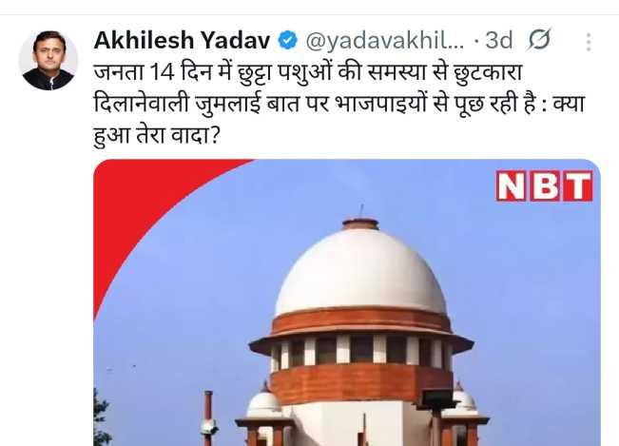Open the three-dot more options menu

589,42
